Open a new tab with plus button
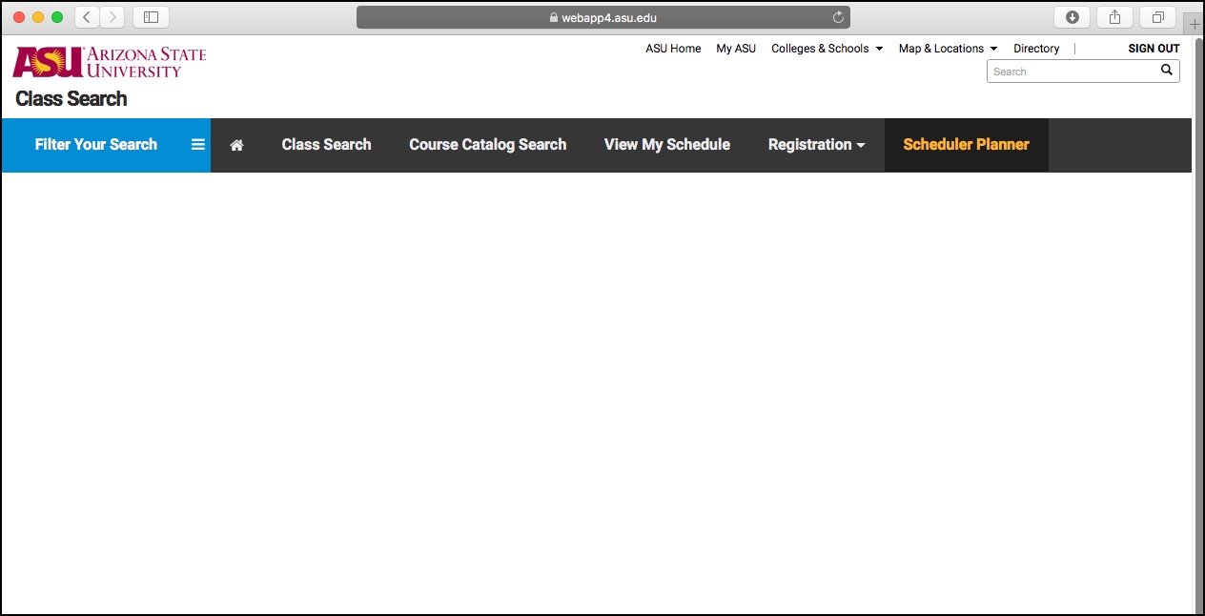Screen dimensions: 1205x616 coord(1195,25)
